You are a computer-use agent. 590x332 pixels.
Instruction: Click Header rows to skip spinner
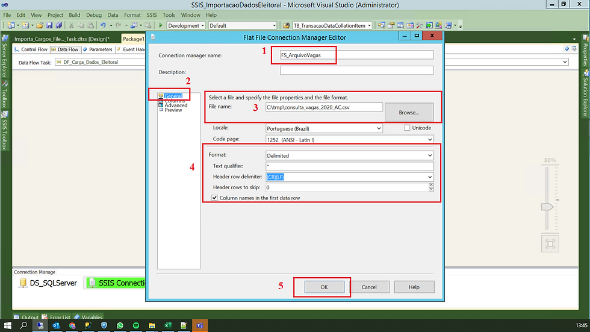(431, 187)
